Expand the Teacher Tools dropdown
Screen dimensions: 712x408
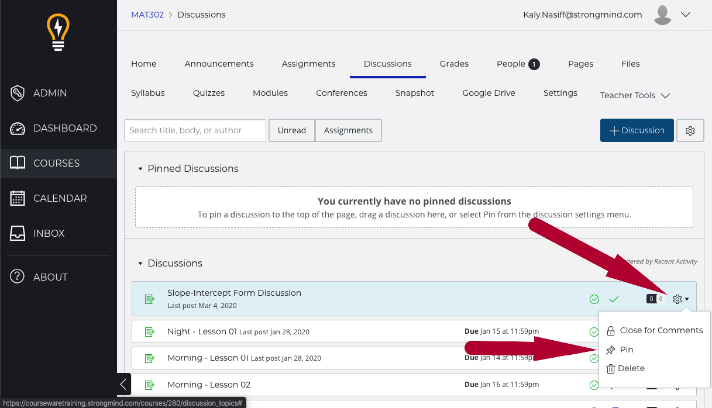pyautogui.click(x=635, y=95)
